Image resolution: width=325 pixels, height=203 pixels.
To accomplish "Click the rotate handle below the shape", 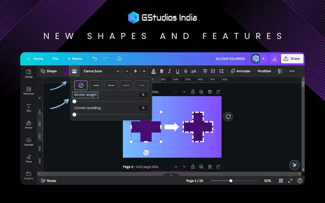I will 146,153.
